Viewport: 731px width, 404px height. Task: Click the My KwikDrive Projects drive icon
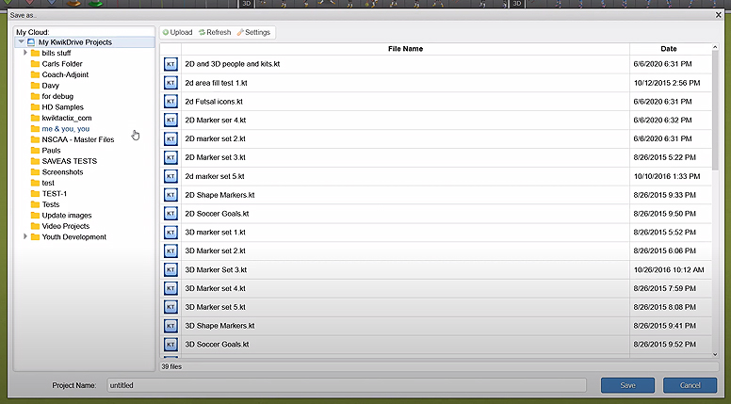coord(31,42)
